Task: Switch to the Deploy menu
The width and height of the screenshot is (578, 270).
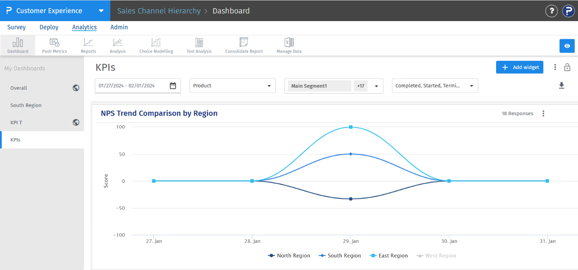Action: point(49,27)
